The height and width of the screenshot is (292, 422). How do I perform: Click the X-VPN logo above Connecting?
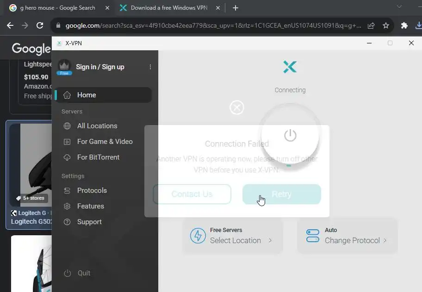[x=290, y=67]
